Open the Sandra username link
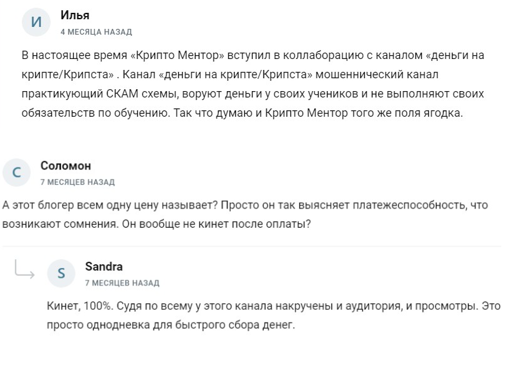The image size is (509, 365). click(103, 267)
